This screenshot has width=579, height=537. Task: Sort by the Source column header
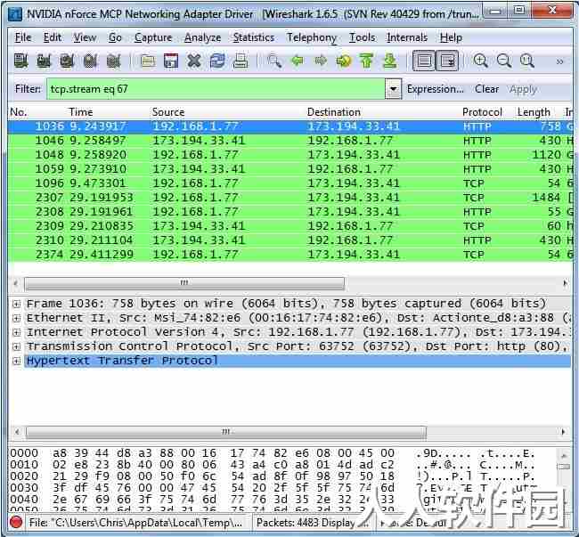168,112
